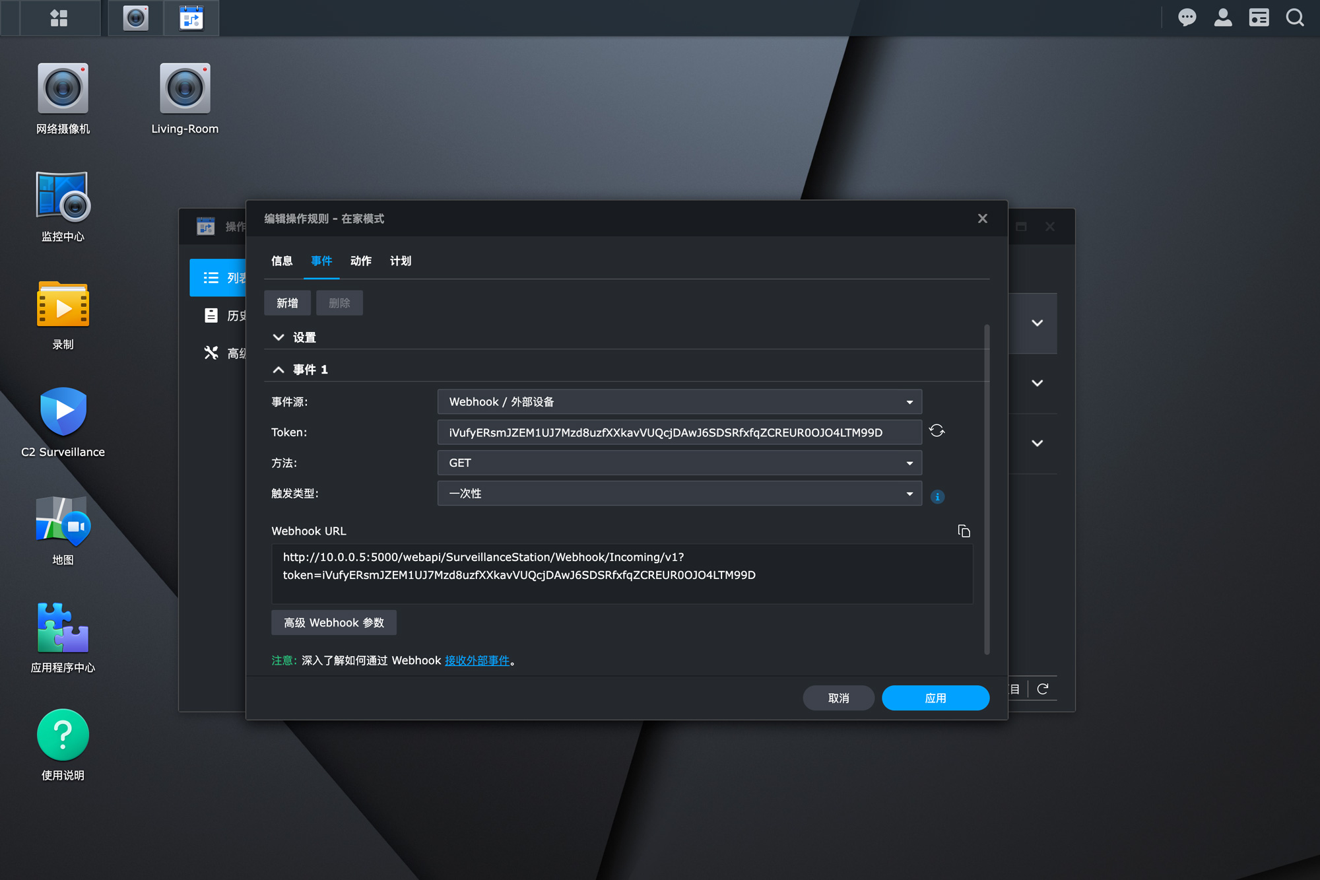This screenshot has height=880, width=1320.
Task: Click the 高级 Webhook 参数 button
Action: pos(333,623)
